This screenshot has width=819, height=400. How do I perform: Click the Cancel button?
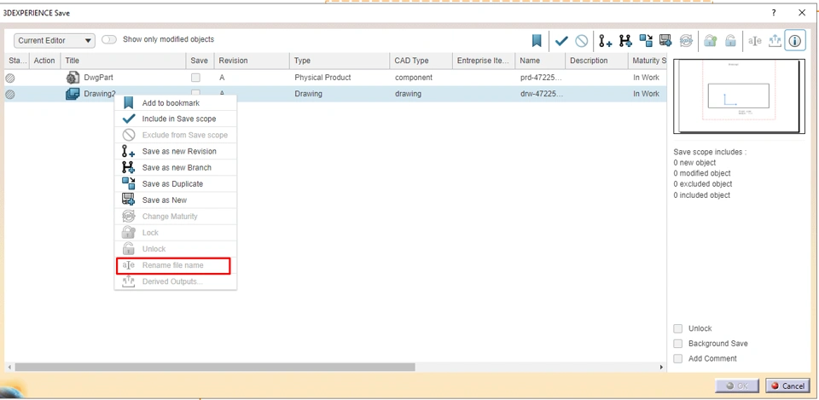tap(787, 386)
